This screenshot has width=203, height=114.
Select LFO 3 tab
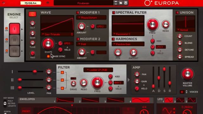[192, 100]
